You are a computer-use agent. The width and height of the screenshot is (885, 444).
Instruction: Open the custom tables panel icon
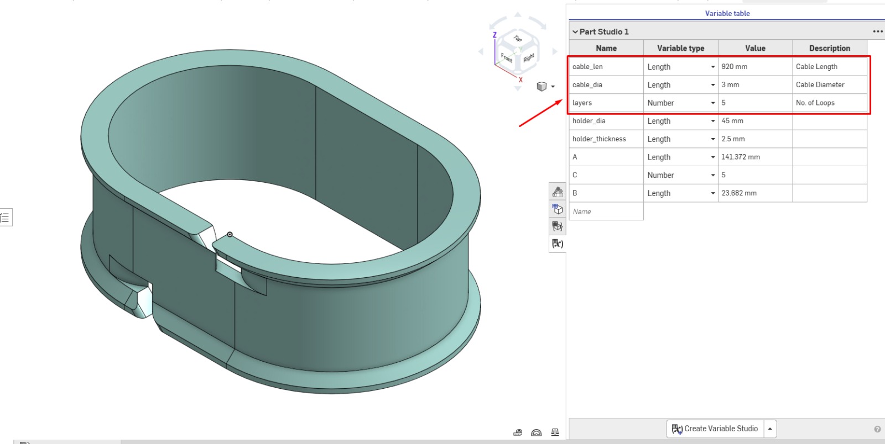558,226
